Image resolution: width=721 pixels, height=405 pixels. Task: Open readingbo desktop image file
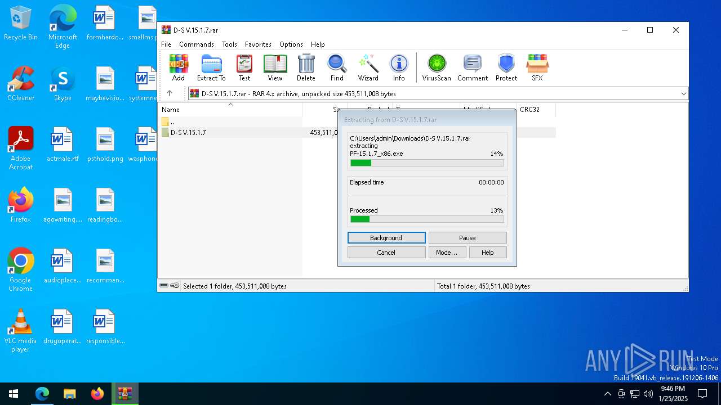(105, 205)
